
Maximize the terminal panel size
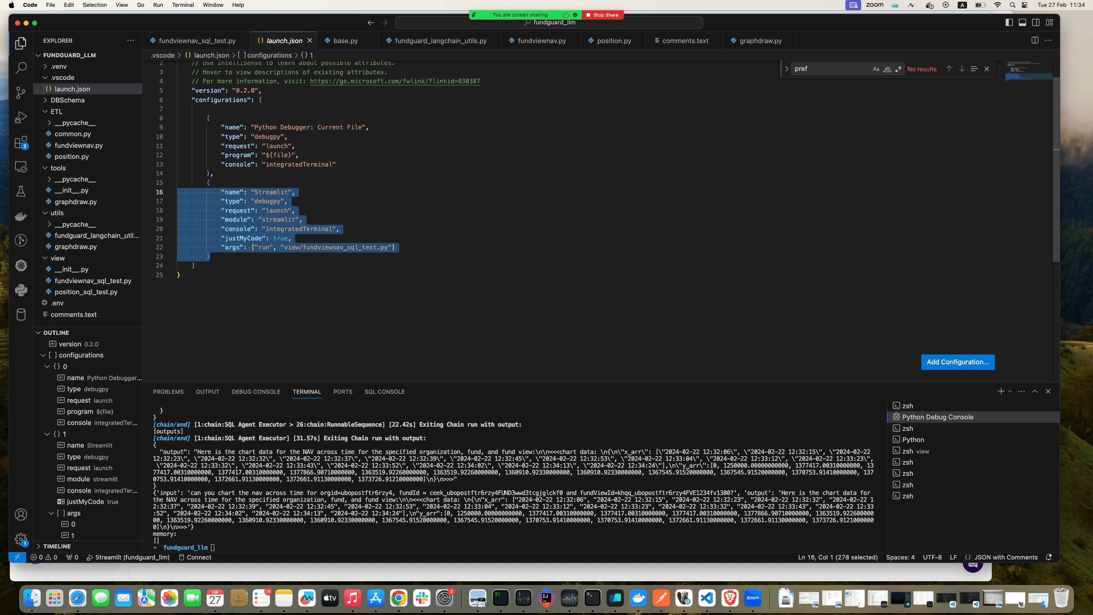pos(1035,392)
